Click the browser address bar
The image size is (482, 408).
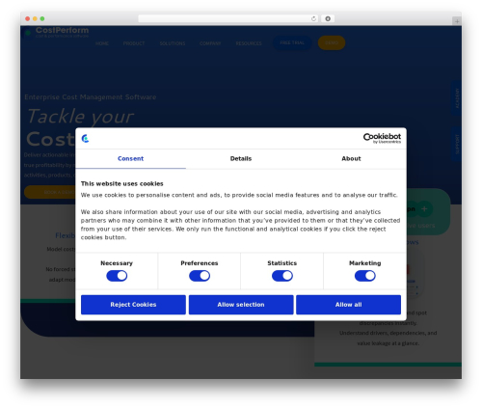228,18
